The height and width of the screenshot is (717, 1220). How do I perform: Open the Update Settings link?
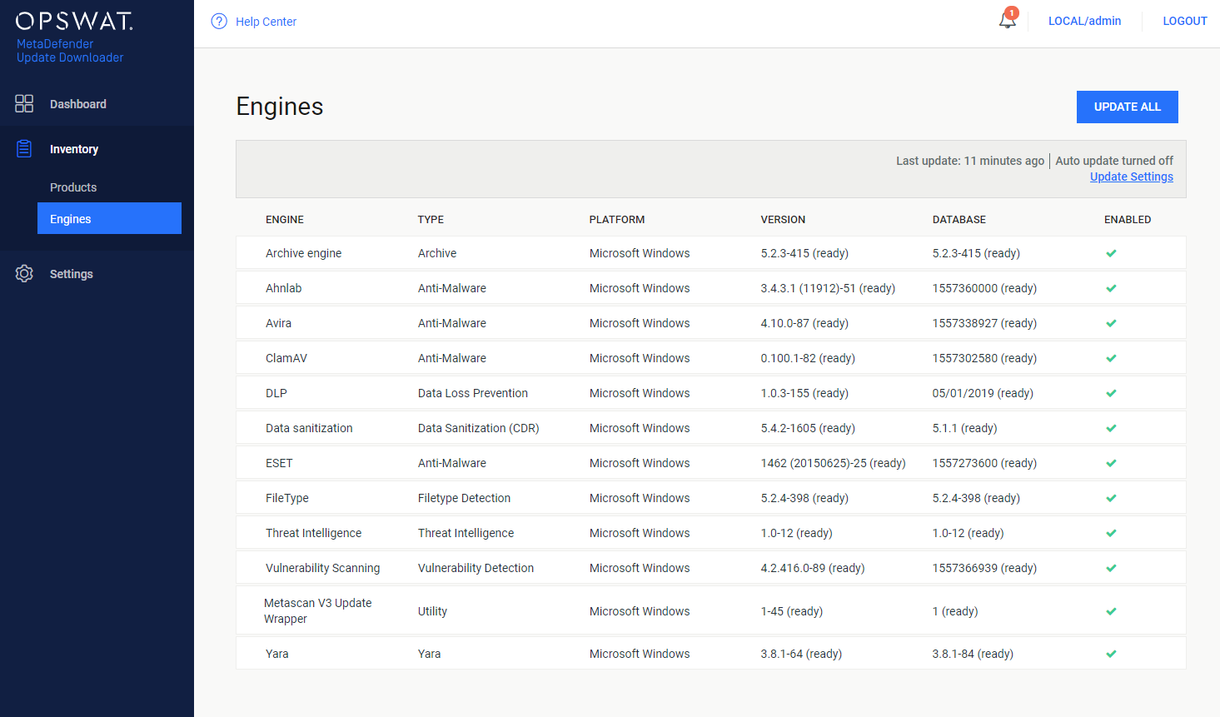point(1131,177)
